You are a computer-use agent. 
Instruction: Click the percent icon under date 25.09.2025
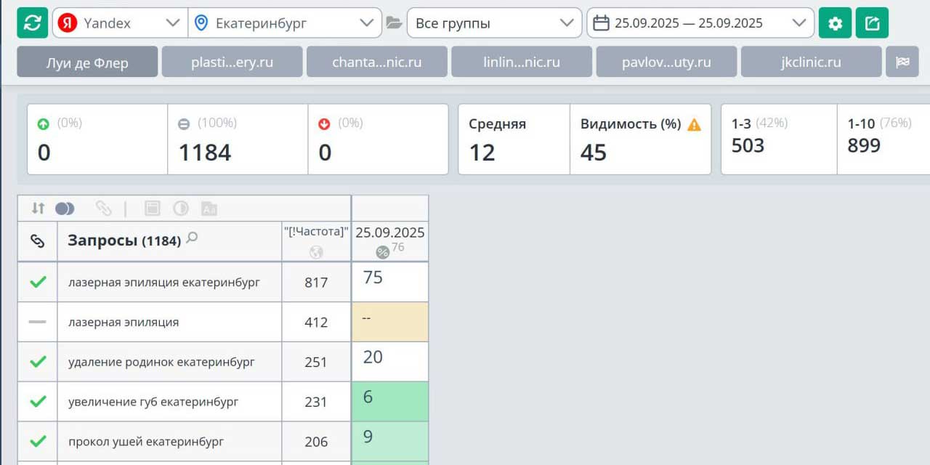click(382, 252)
